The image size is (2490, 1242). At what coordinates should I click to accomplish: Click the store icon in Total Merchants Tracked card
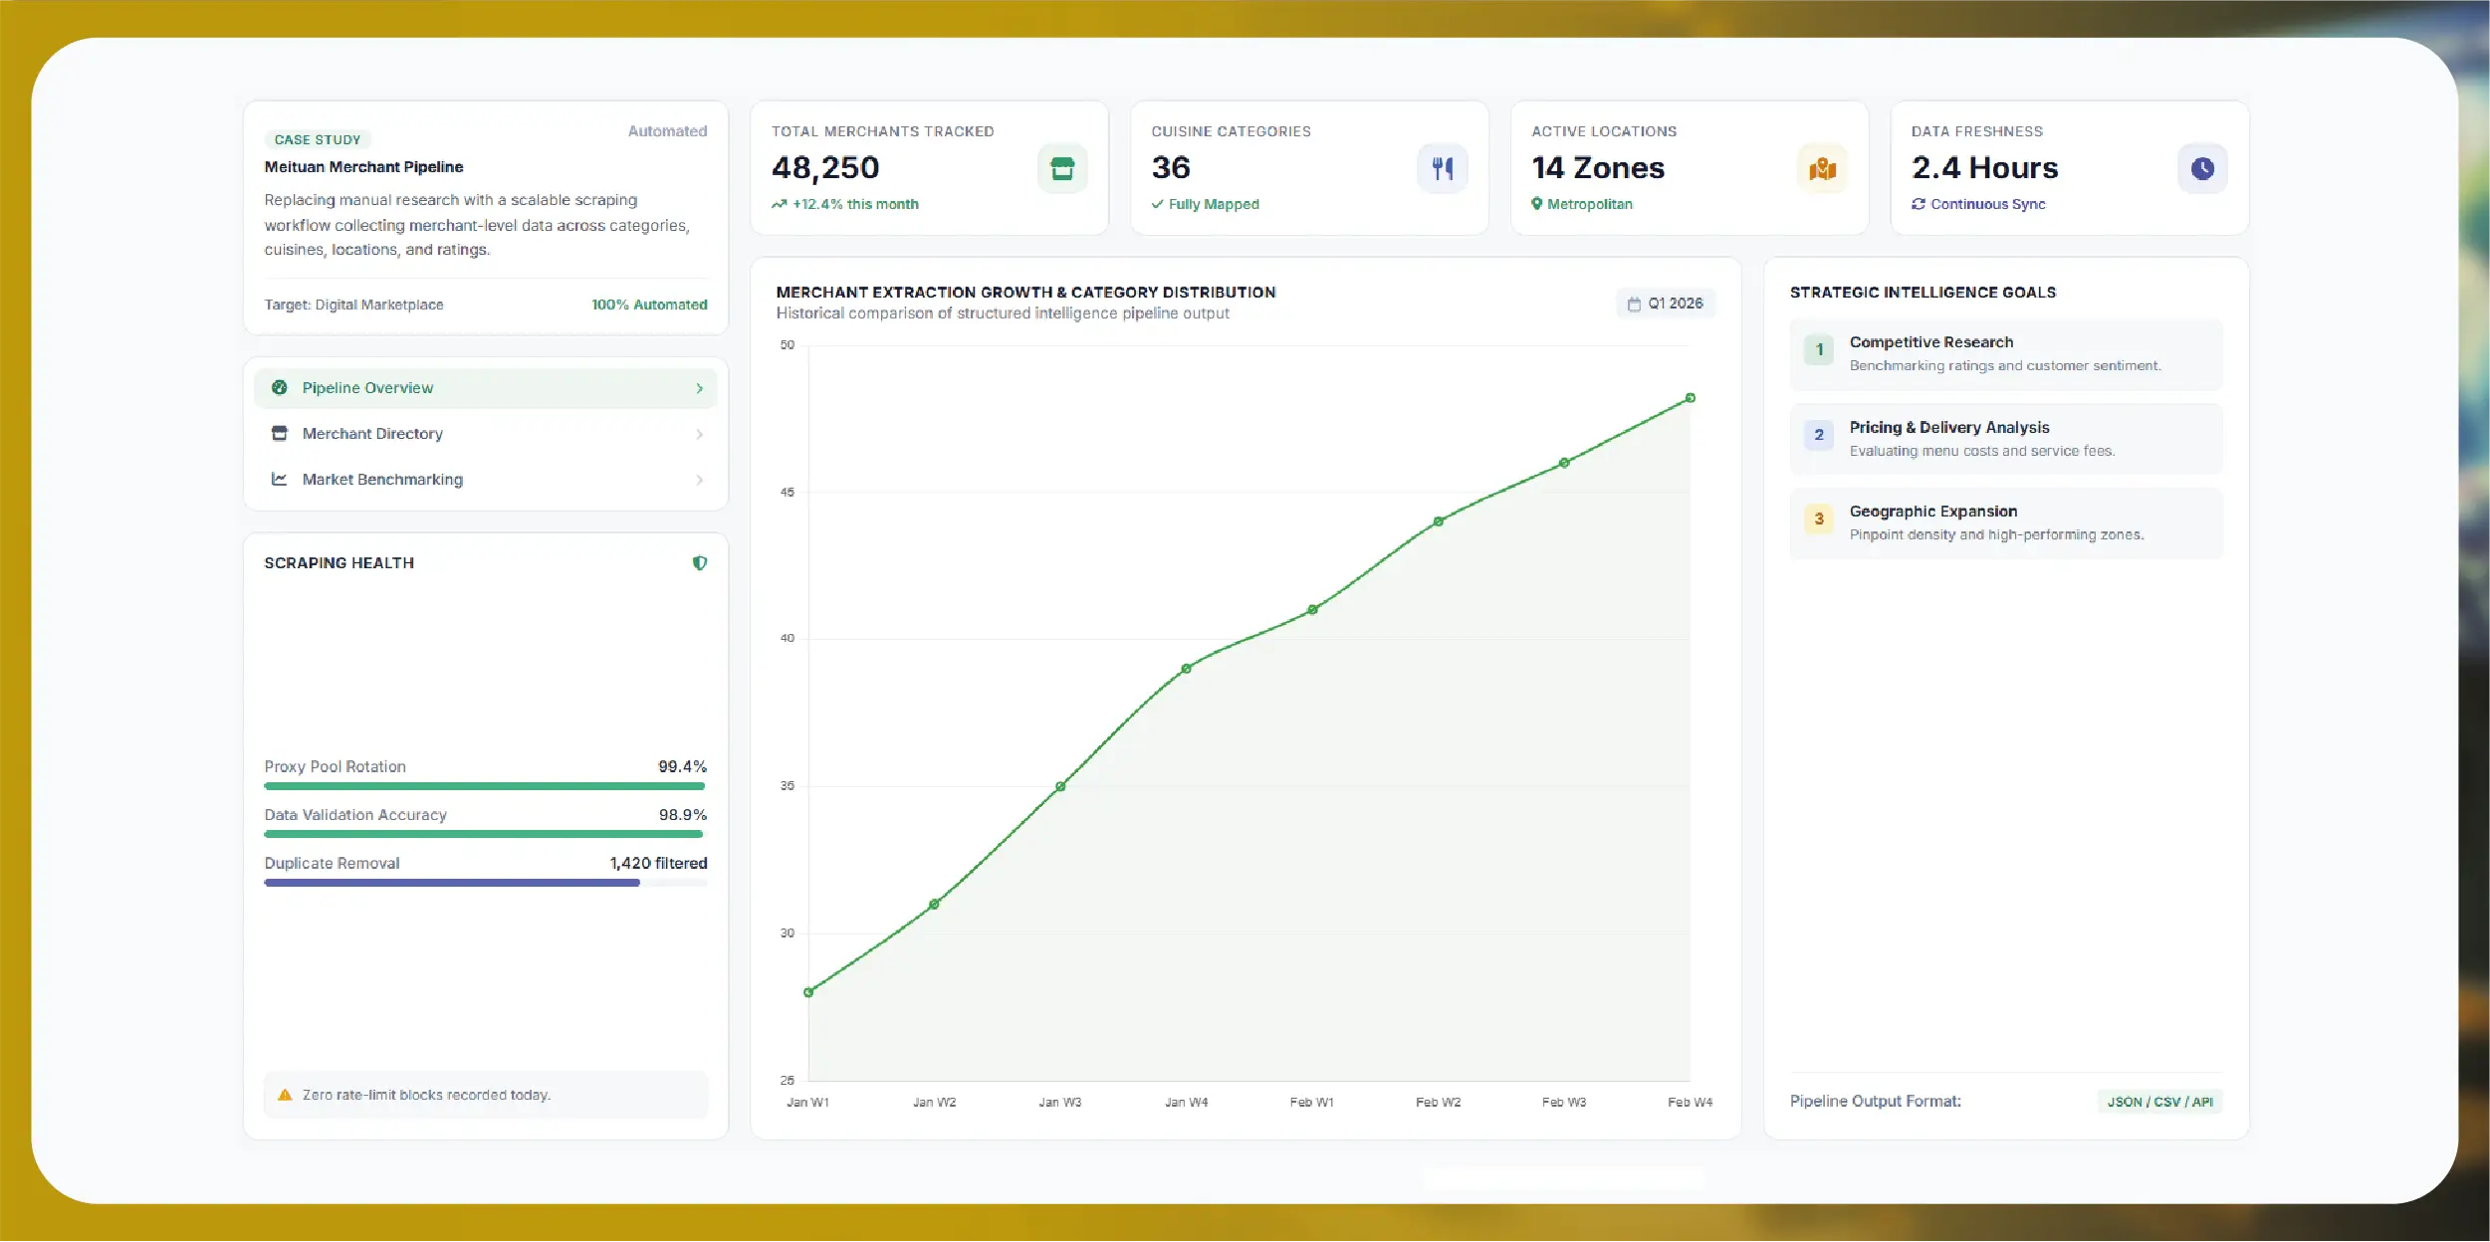pyautogui.click(x=1062, y=168)
